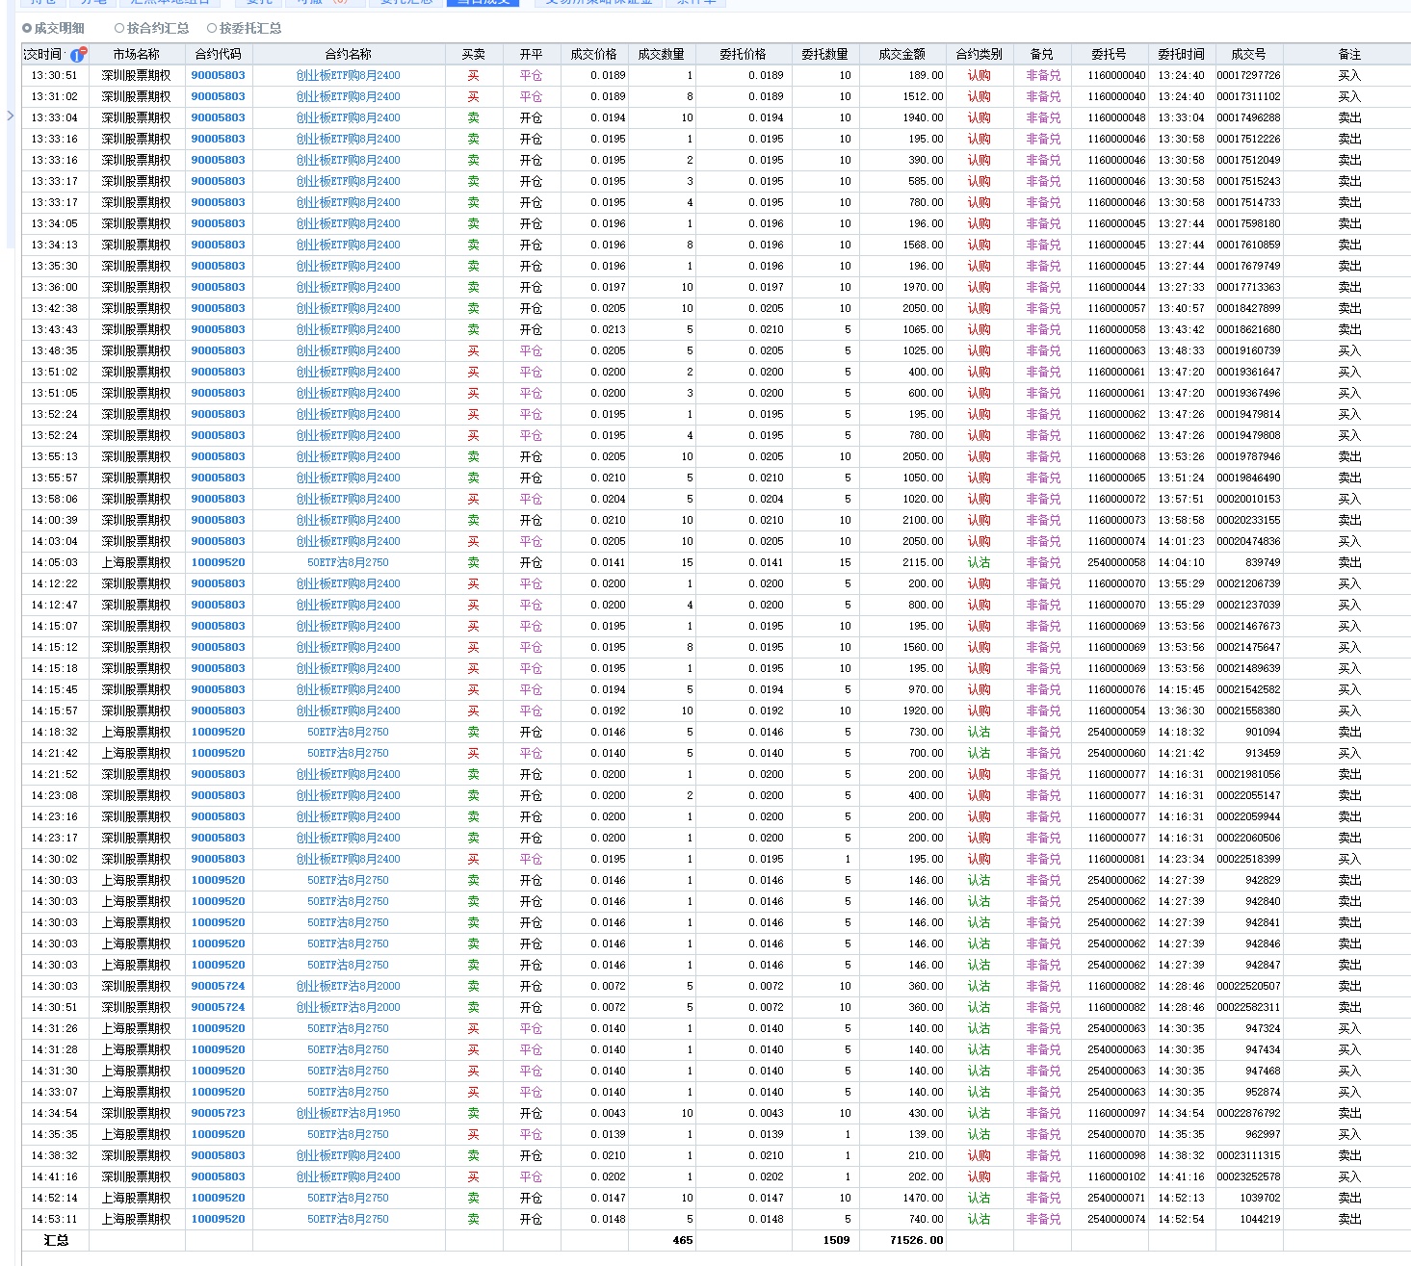This screenshot has width=1411, height=1266.
Task: Click the amount cell 430.00
Action: 926,1113
